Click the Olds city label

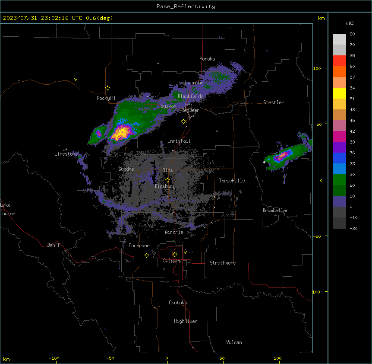tap(167, 170)
